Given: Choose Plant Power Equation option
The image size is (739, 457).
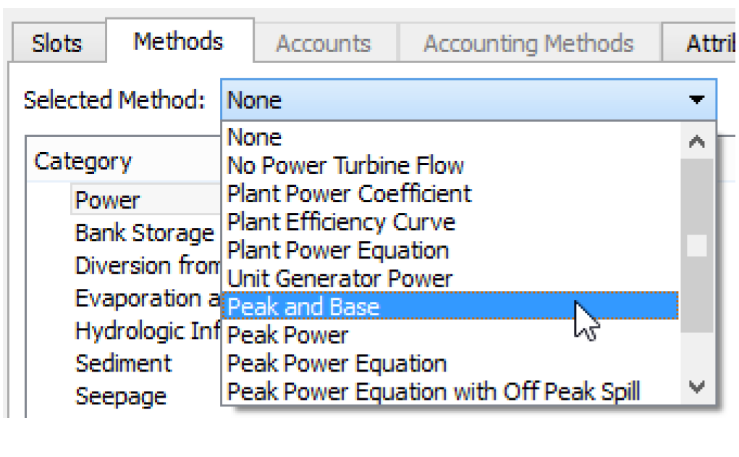Looking at the screenshot, I should point(338,251).
